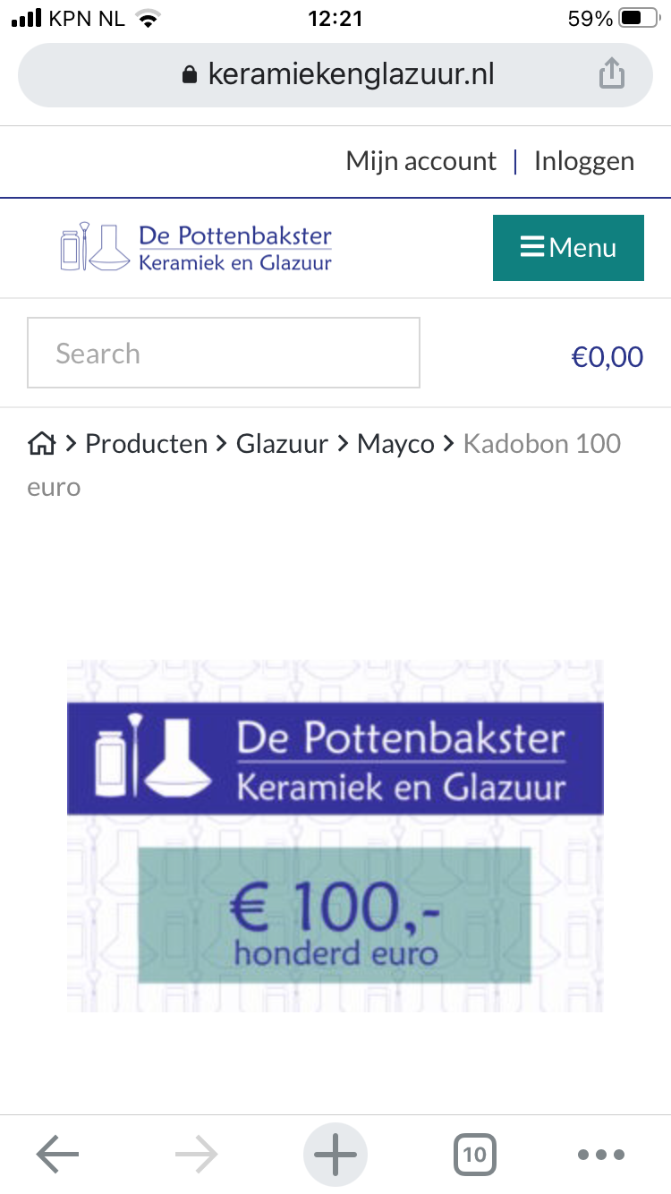
Task: Tap the padlock icon in address bar
Action: (x=189, y=74)
